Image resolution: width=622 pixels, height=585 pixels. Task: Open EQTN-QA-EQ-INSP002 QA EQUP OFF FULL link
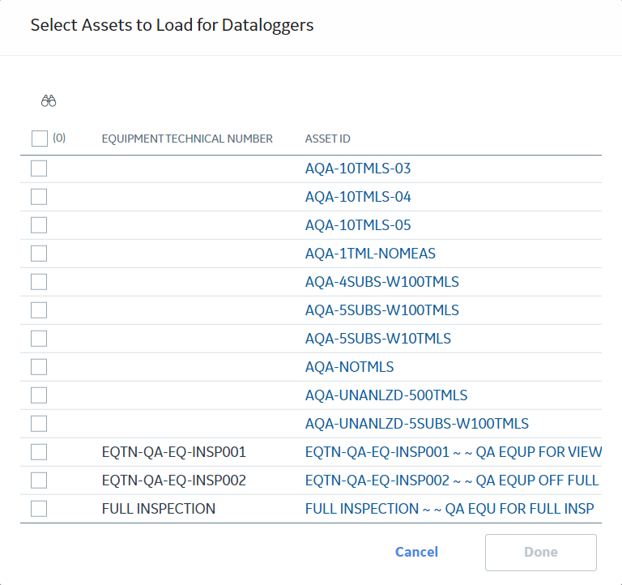click(x=451, y=480)
